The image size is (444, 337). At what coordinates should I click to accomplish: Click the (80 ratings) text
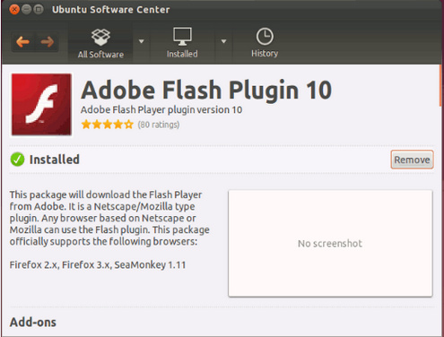pyautogui.click(x=159, y=125)
